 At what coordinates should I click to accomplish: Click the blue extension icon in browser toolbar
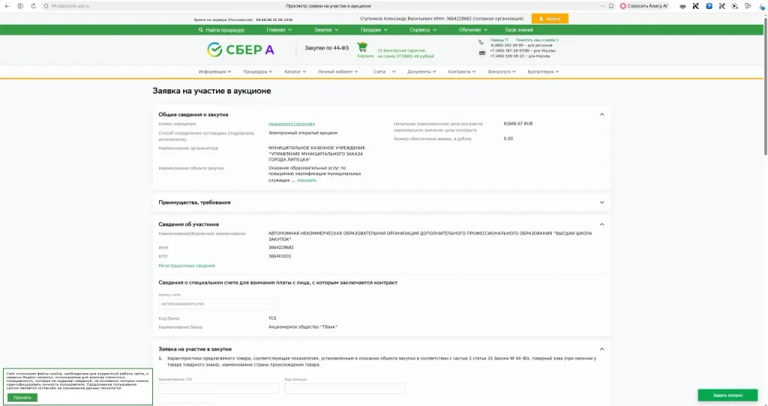[709, 6]
